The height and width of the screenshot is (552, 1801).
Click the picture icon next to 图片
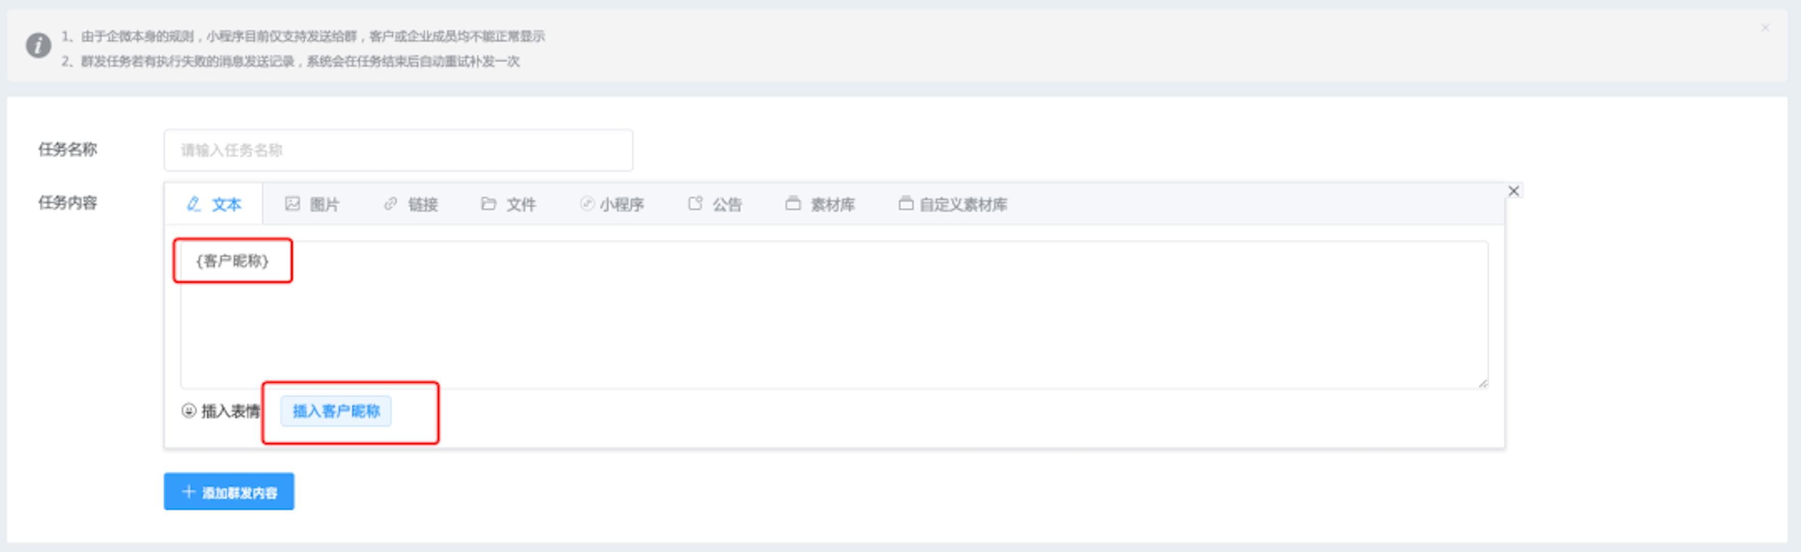pyautogui.click(x=292, y=203)
